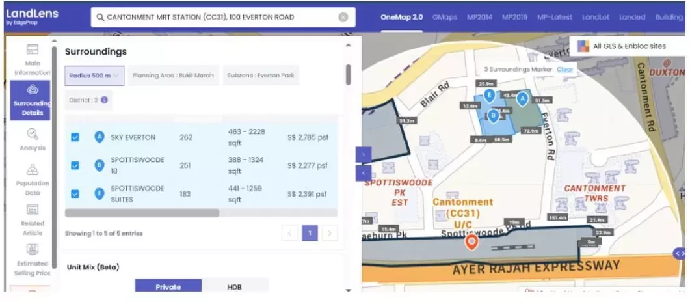Switch to the Landed tab

tap(632, 17)
